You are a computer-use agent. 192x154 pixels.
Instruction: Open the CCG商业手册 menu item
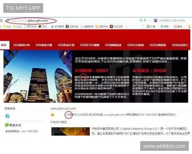point(44,45)
